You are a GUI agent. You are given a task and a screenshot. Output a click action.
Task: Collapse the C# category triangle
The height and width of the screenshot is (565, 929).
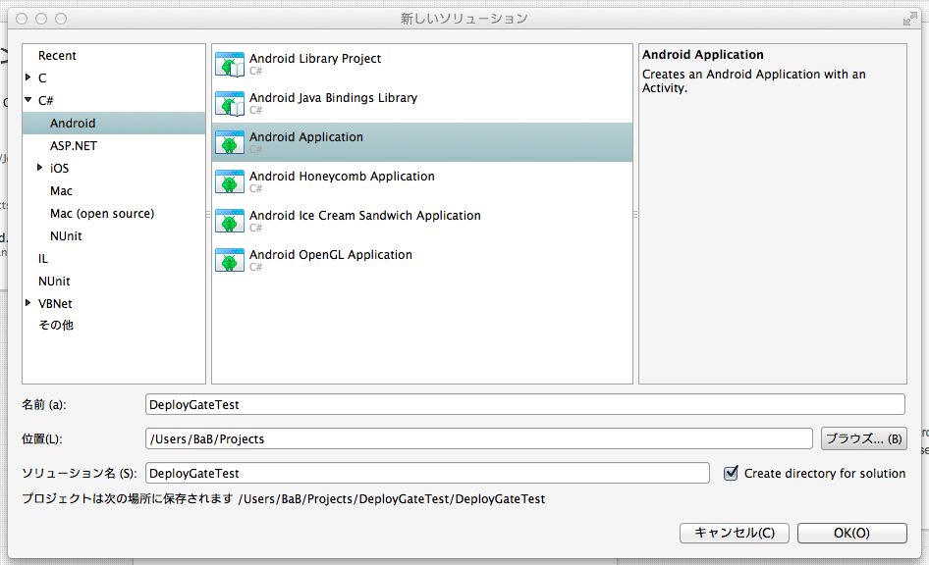click(x=27, y=100)
